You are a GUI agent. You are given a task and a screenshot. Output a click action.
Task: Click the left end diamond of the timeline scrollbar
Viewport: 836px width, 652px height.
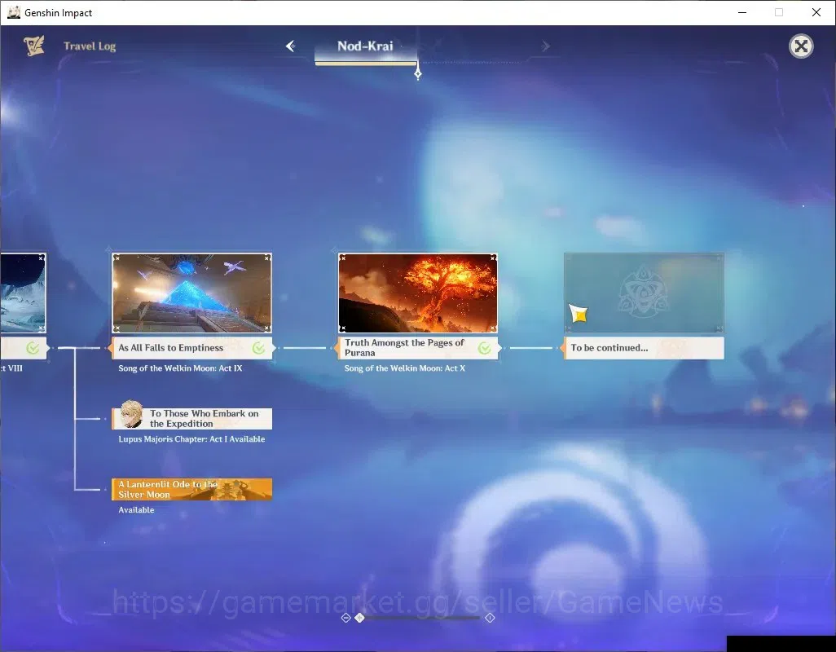[345, 618]
